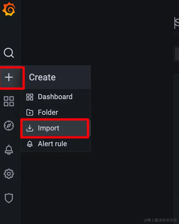
Task: Click the grid icon beside Dashboard entry
Action: (30, 97)
